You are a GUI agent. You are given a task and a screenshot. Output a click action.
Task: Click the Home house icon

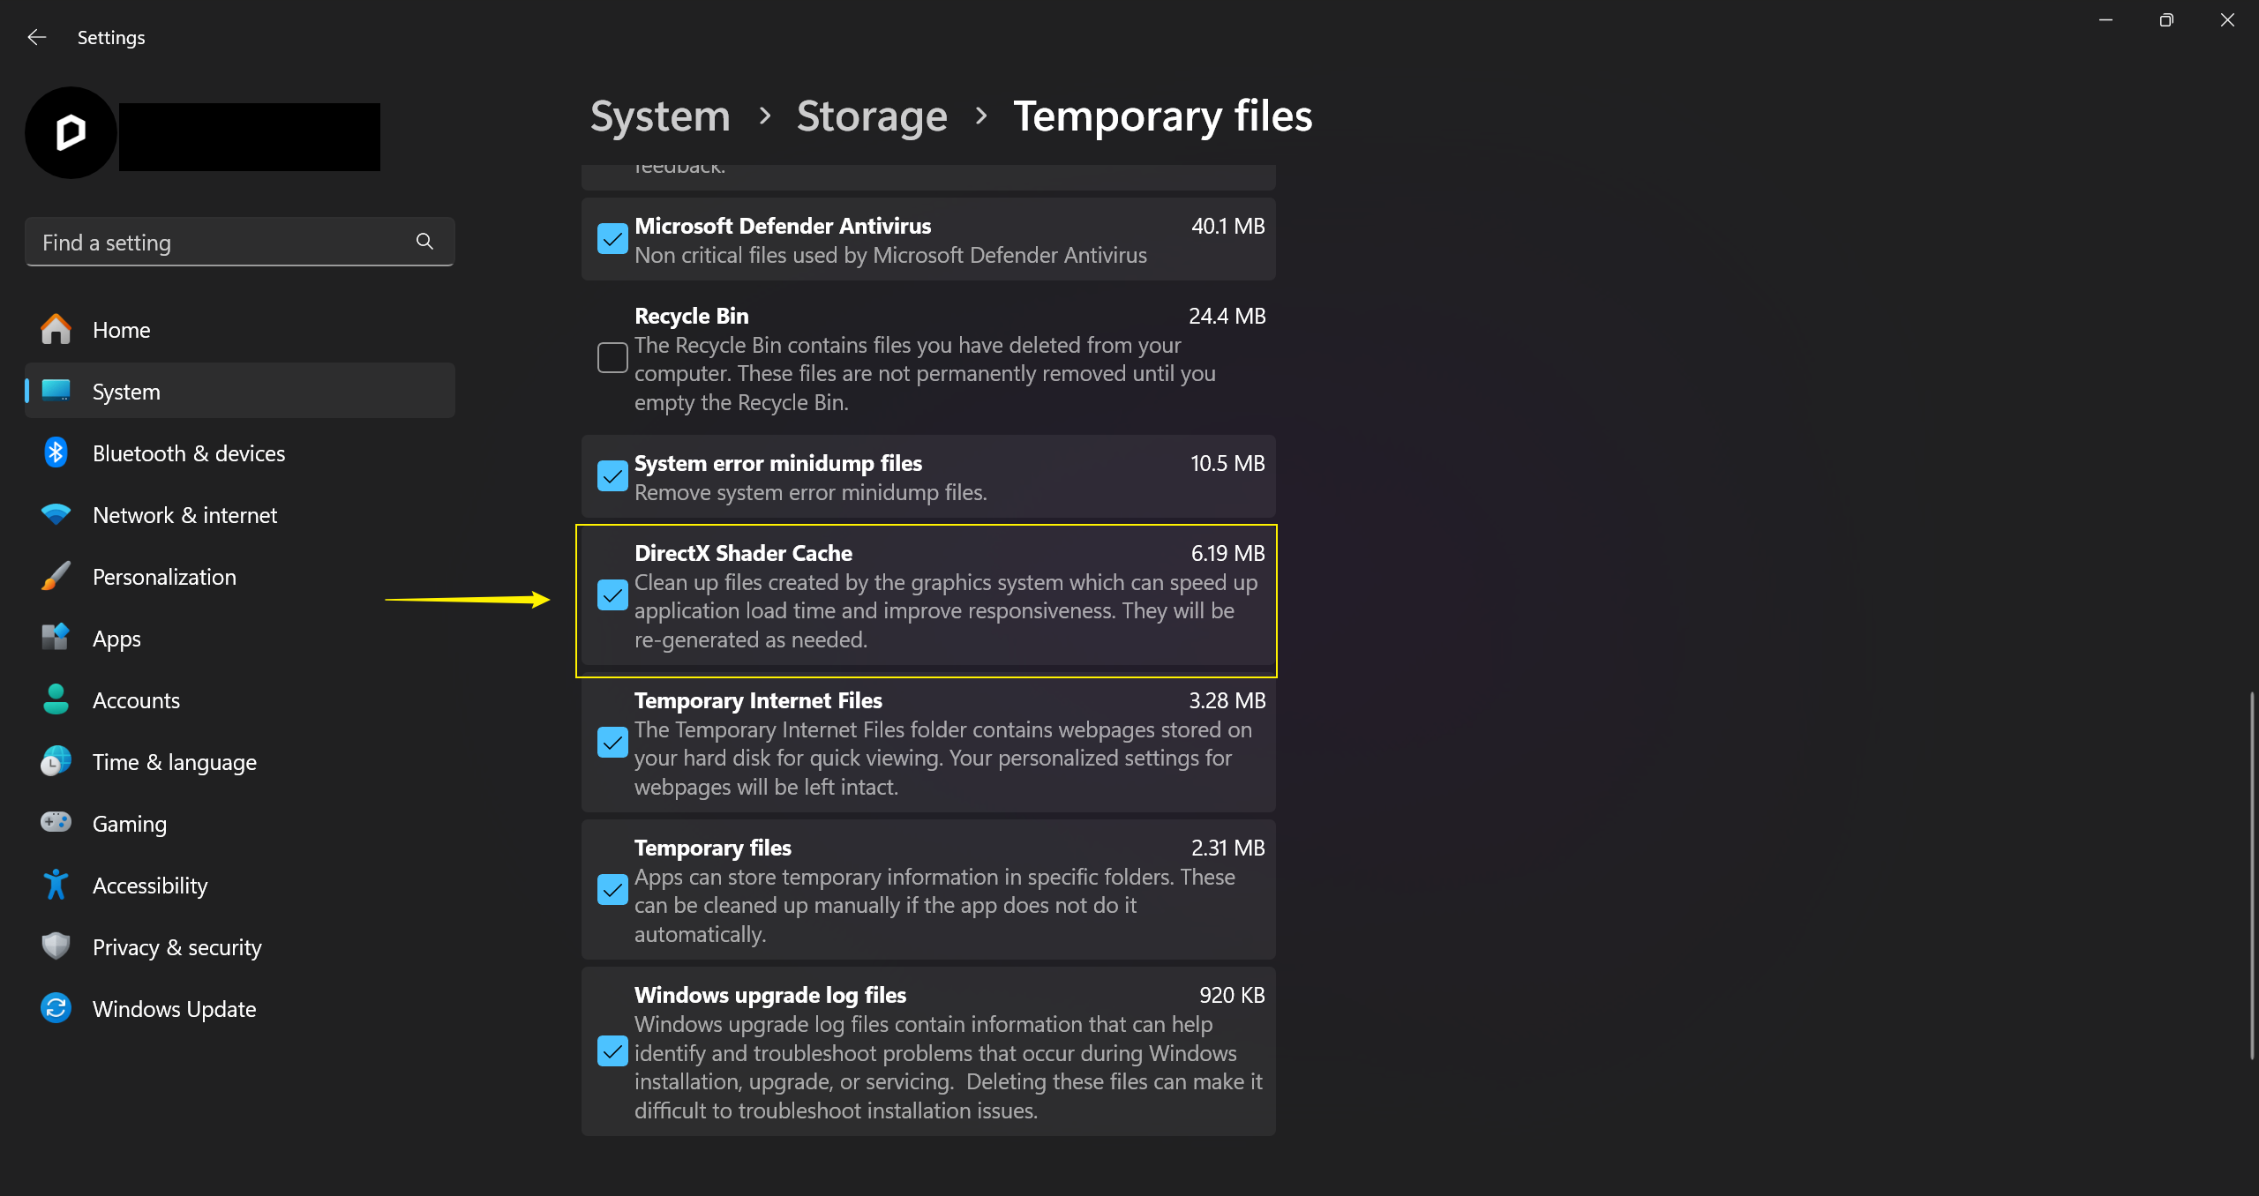[56, 330]
